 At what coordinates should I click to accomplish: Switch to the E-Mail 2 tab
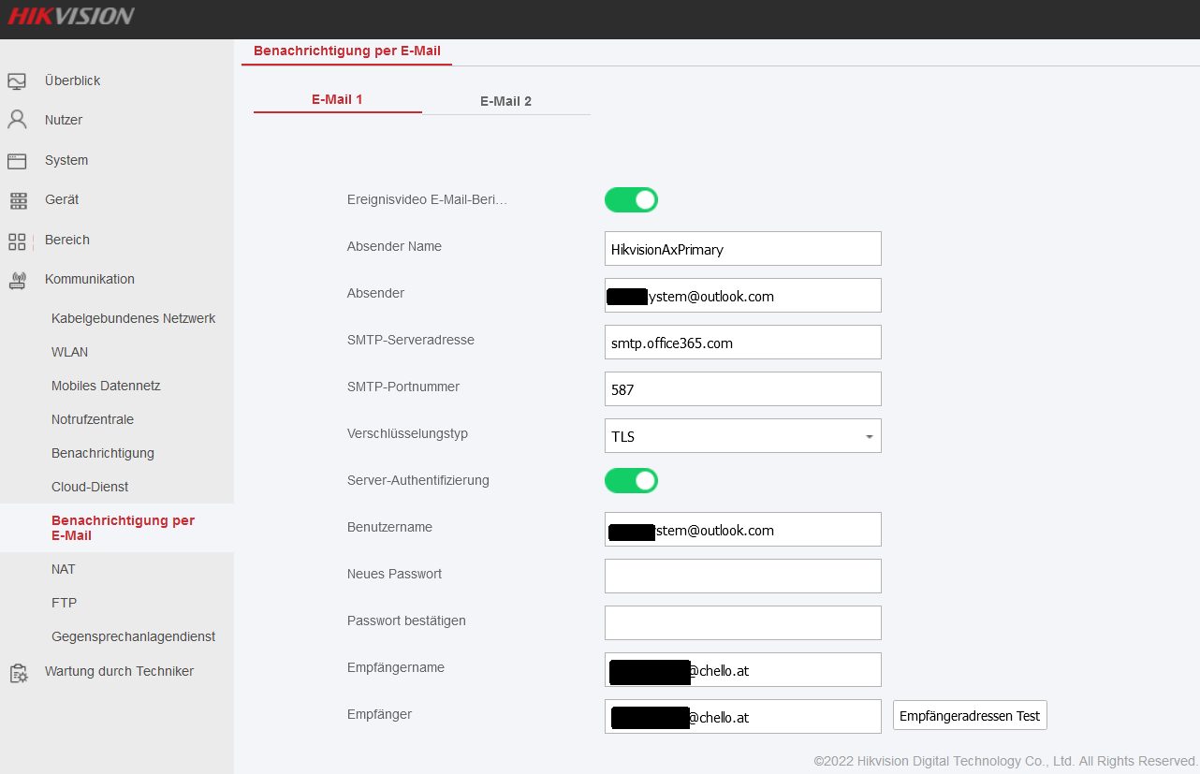(505, 101)
